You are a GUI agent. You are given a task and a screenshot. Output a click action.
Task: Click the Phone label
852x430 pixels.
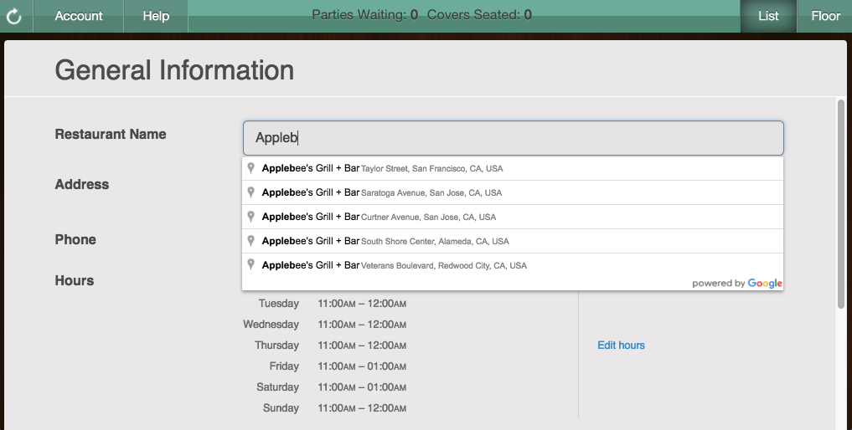click(75, 239)
